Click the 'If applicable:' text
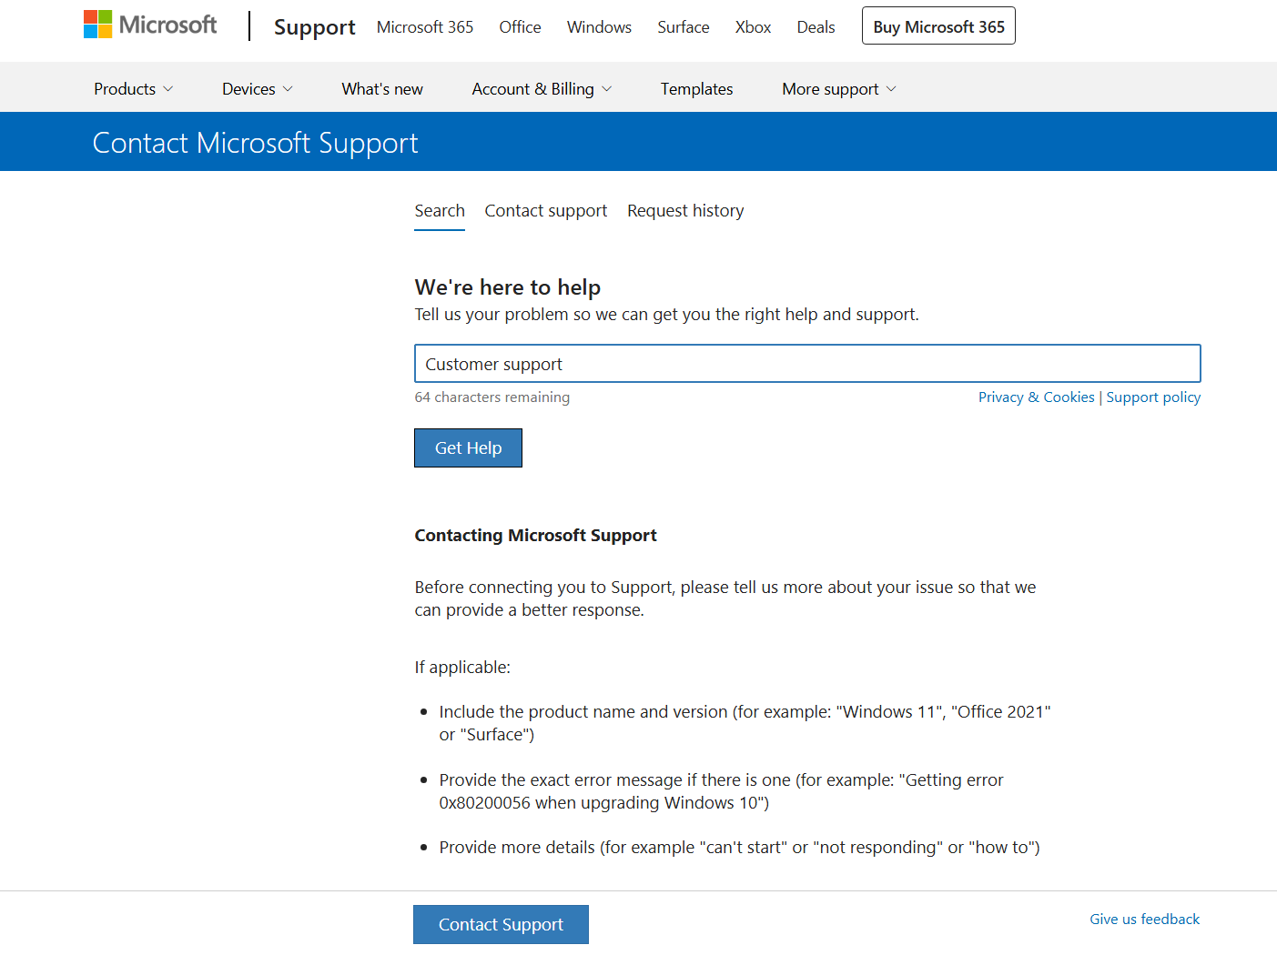Screen dimensions: 1277x955 point(462,668)
